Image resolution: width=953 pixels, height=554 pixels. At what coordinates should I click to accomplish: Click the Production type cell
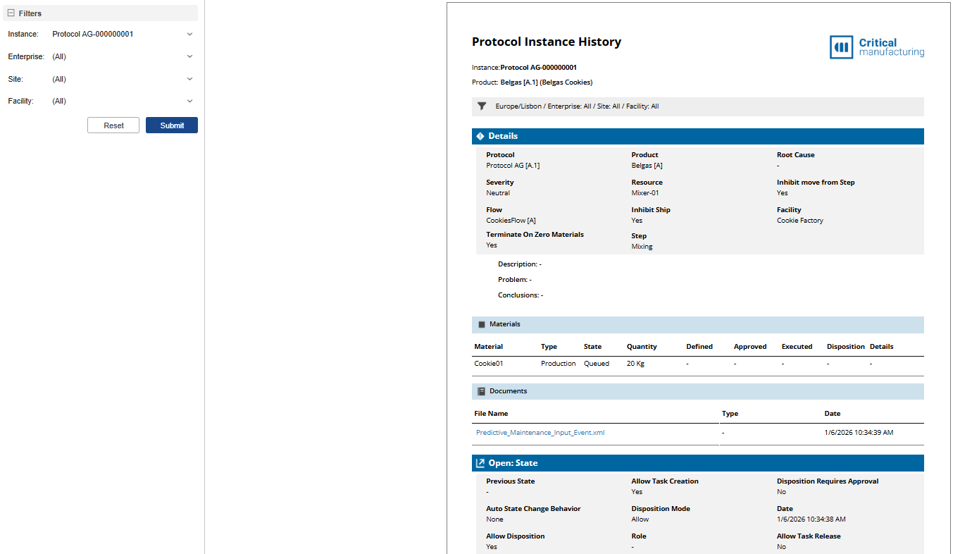(x=559, y=364)
